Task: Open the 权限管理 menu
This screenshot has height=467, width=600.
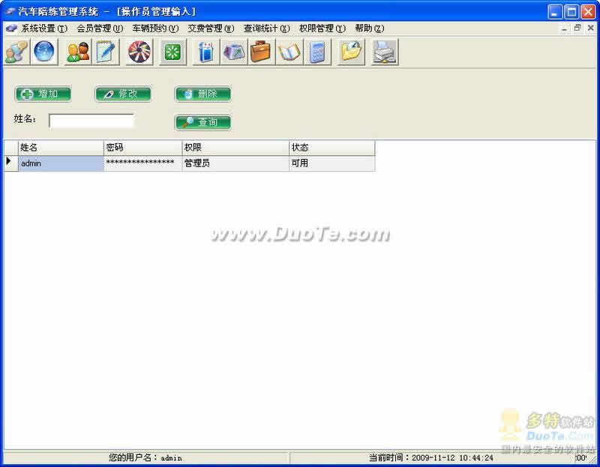Action: click(x=322, y=28)
